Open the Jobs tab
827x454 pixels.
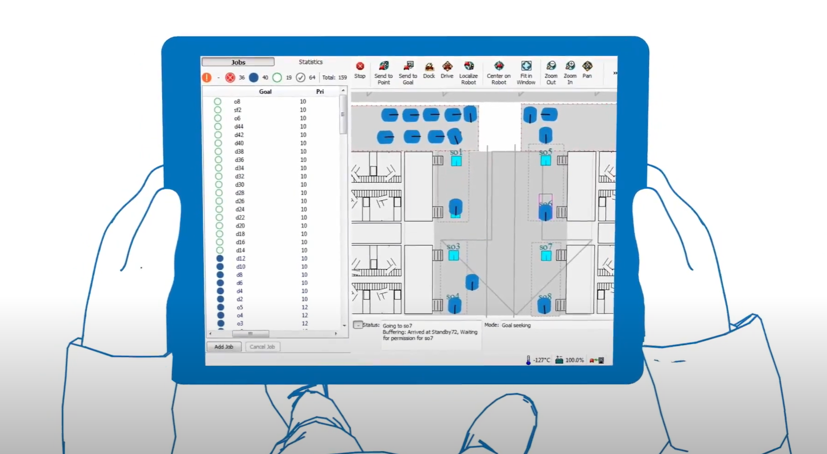tap(238, 62)
